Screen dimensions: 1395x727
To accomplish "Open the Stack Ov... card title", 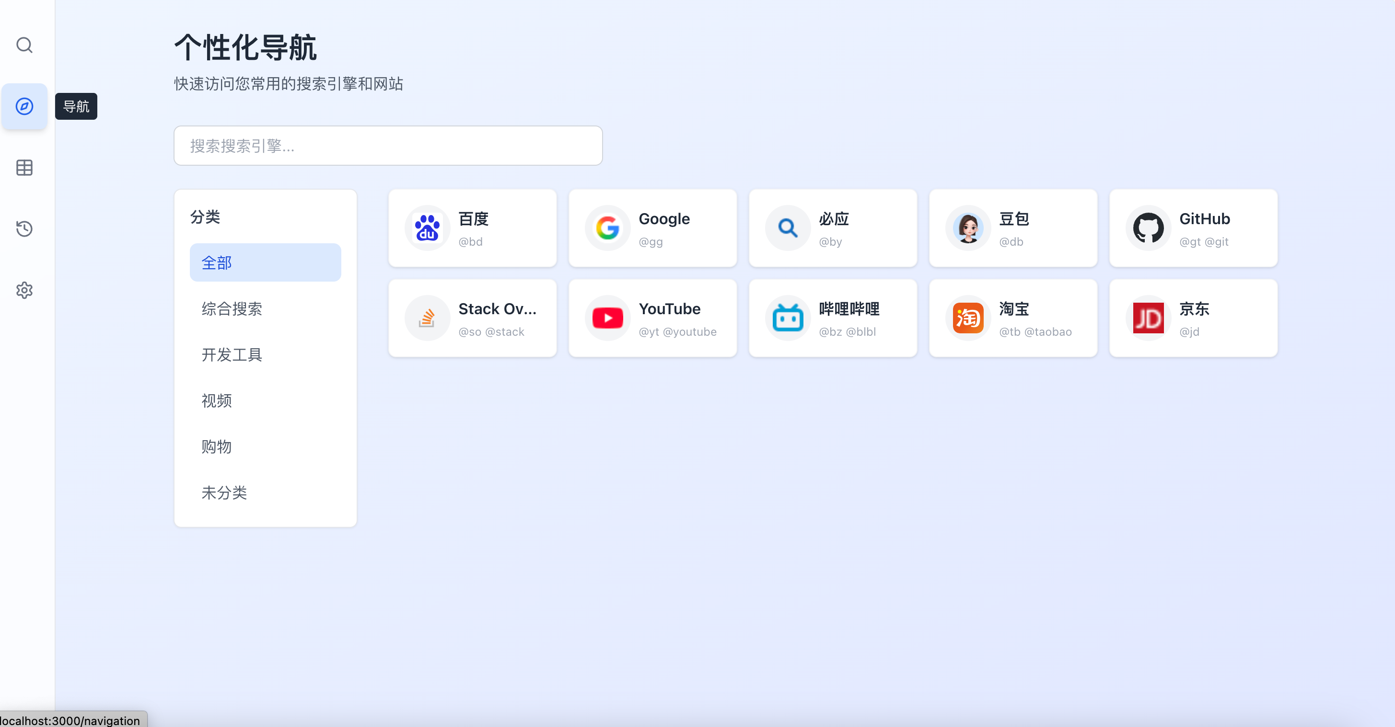I will pyautogui.click(x=497, y=309).
